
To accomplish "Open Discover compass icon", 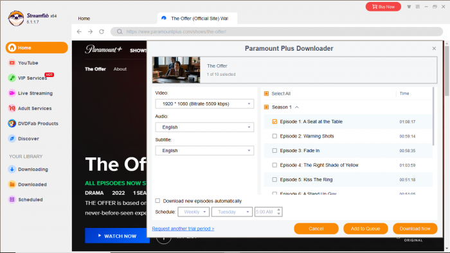I will click(12, 139).
